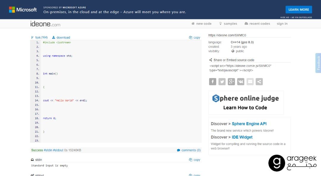Click the Microsoft logo in ad banner

click(23, 10)
